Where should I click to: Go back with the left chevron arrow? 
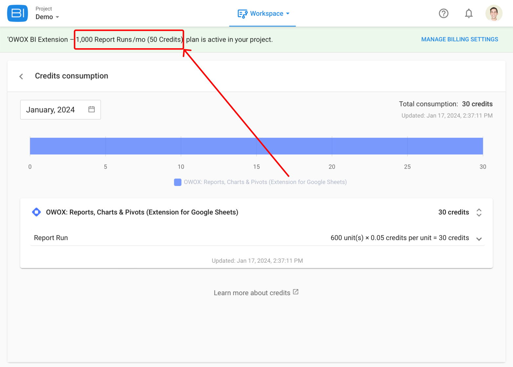tap(21, 76)
